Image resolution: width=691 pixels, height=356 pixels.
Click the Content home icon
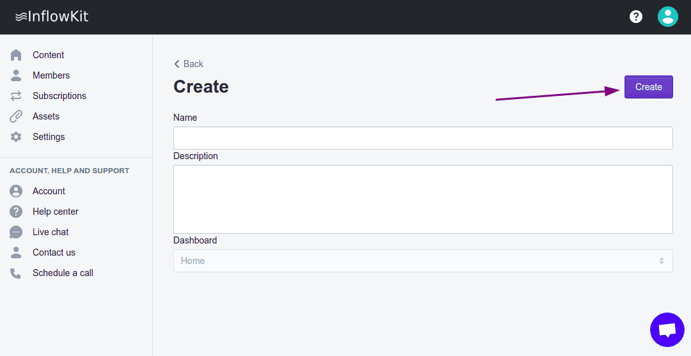pyautogui.click(x=16, y=55)
